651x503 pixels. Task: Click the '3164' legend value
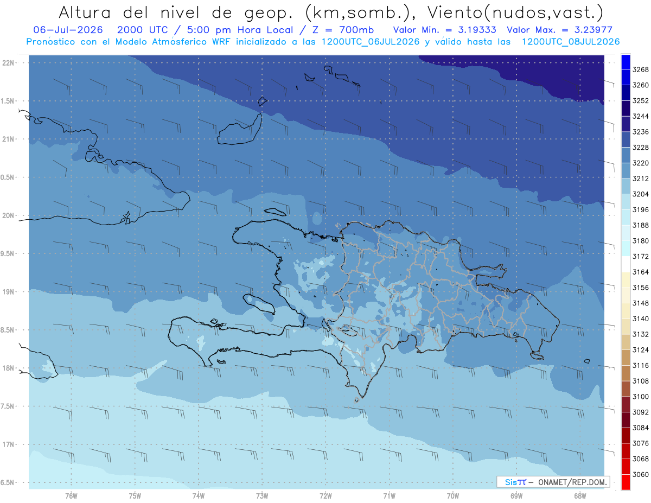pos(641,272)
